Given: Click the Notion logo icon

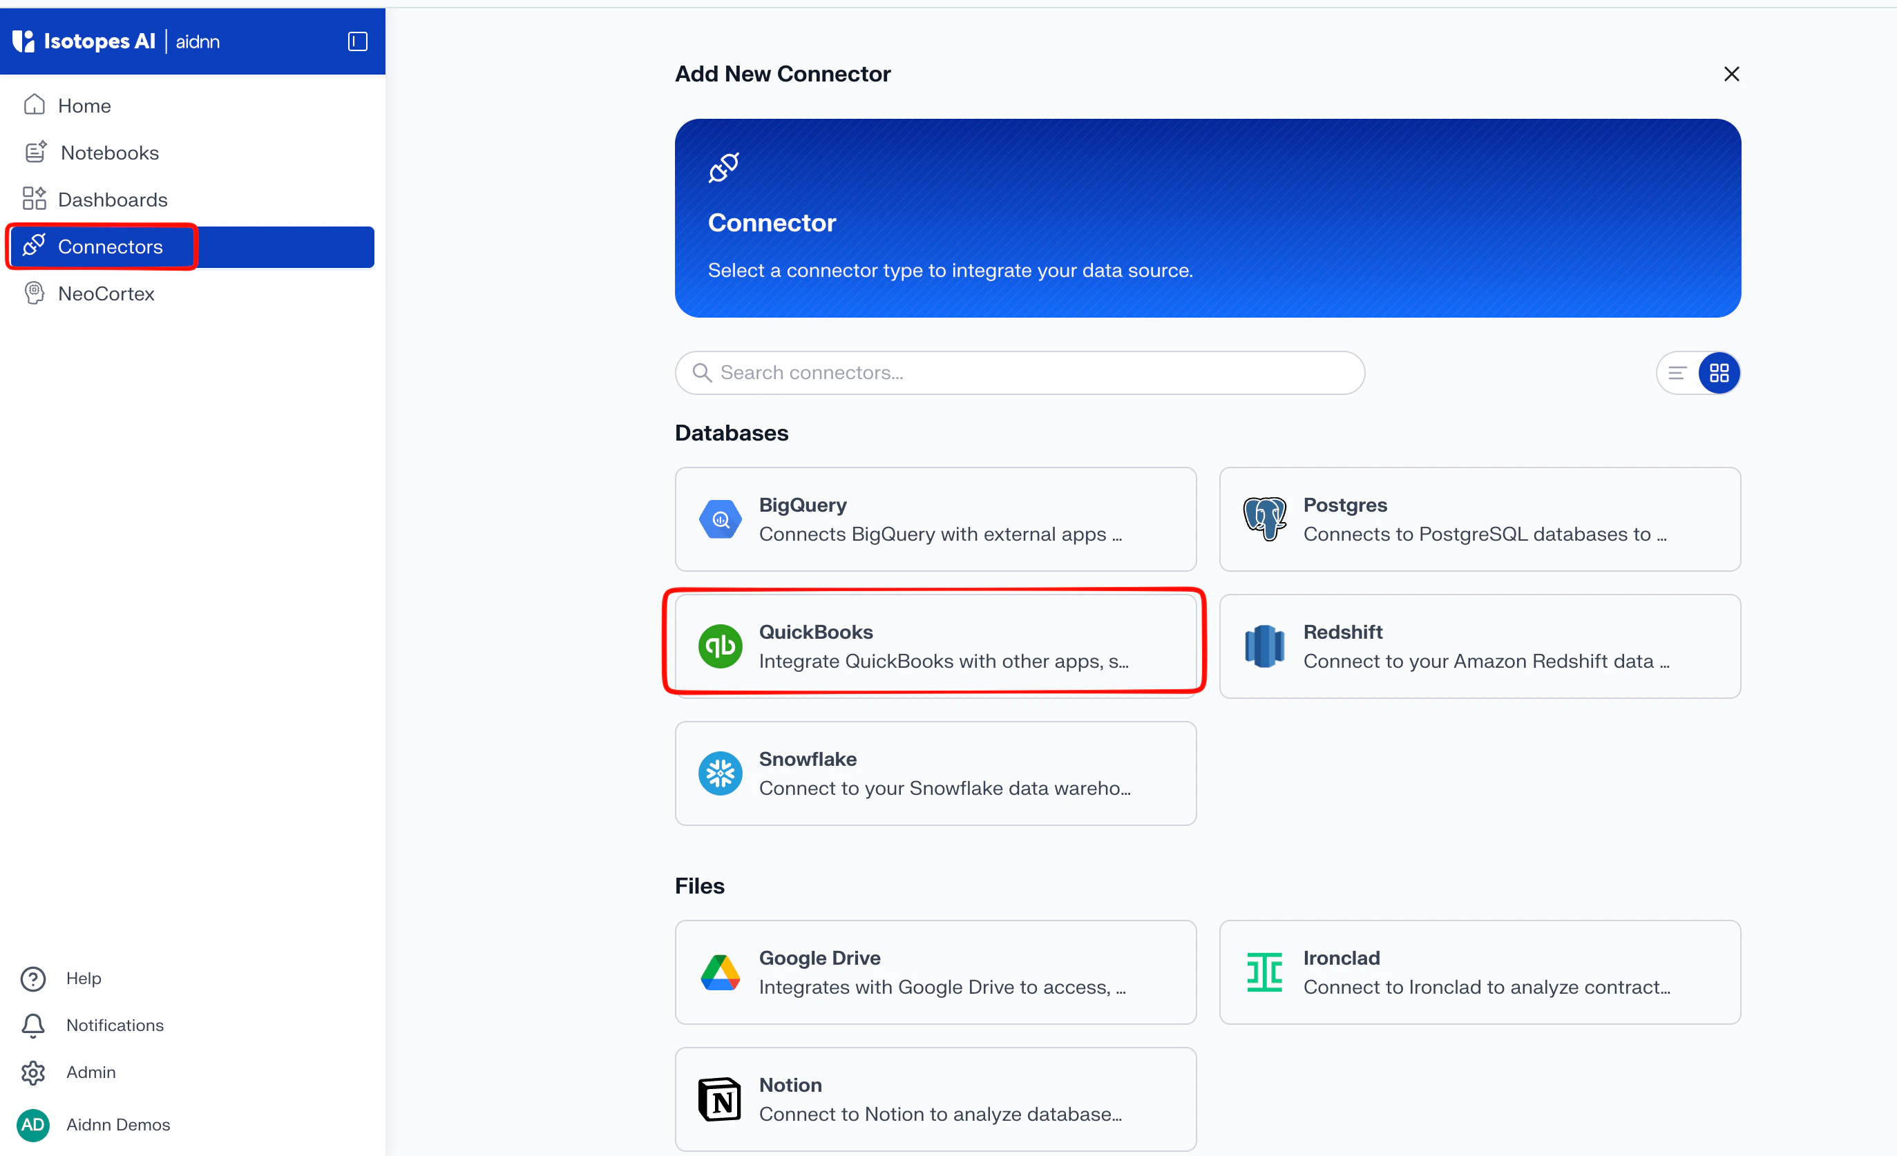Looking at the screenshot, I should point(721,1100).
